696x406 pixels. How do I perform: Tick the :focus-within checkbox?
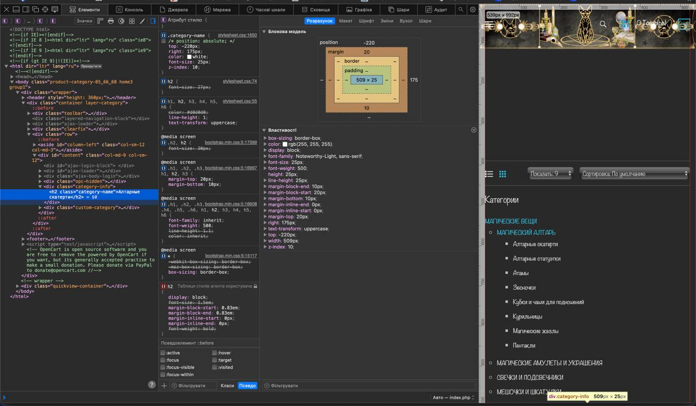tap(163, 374)
